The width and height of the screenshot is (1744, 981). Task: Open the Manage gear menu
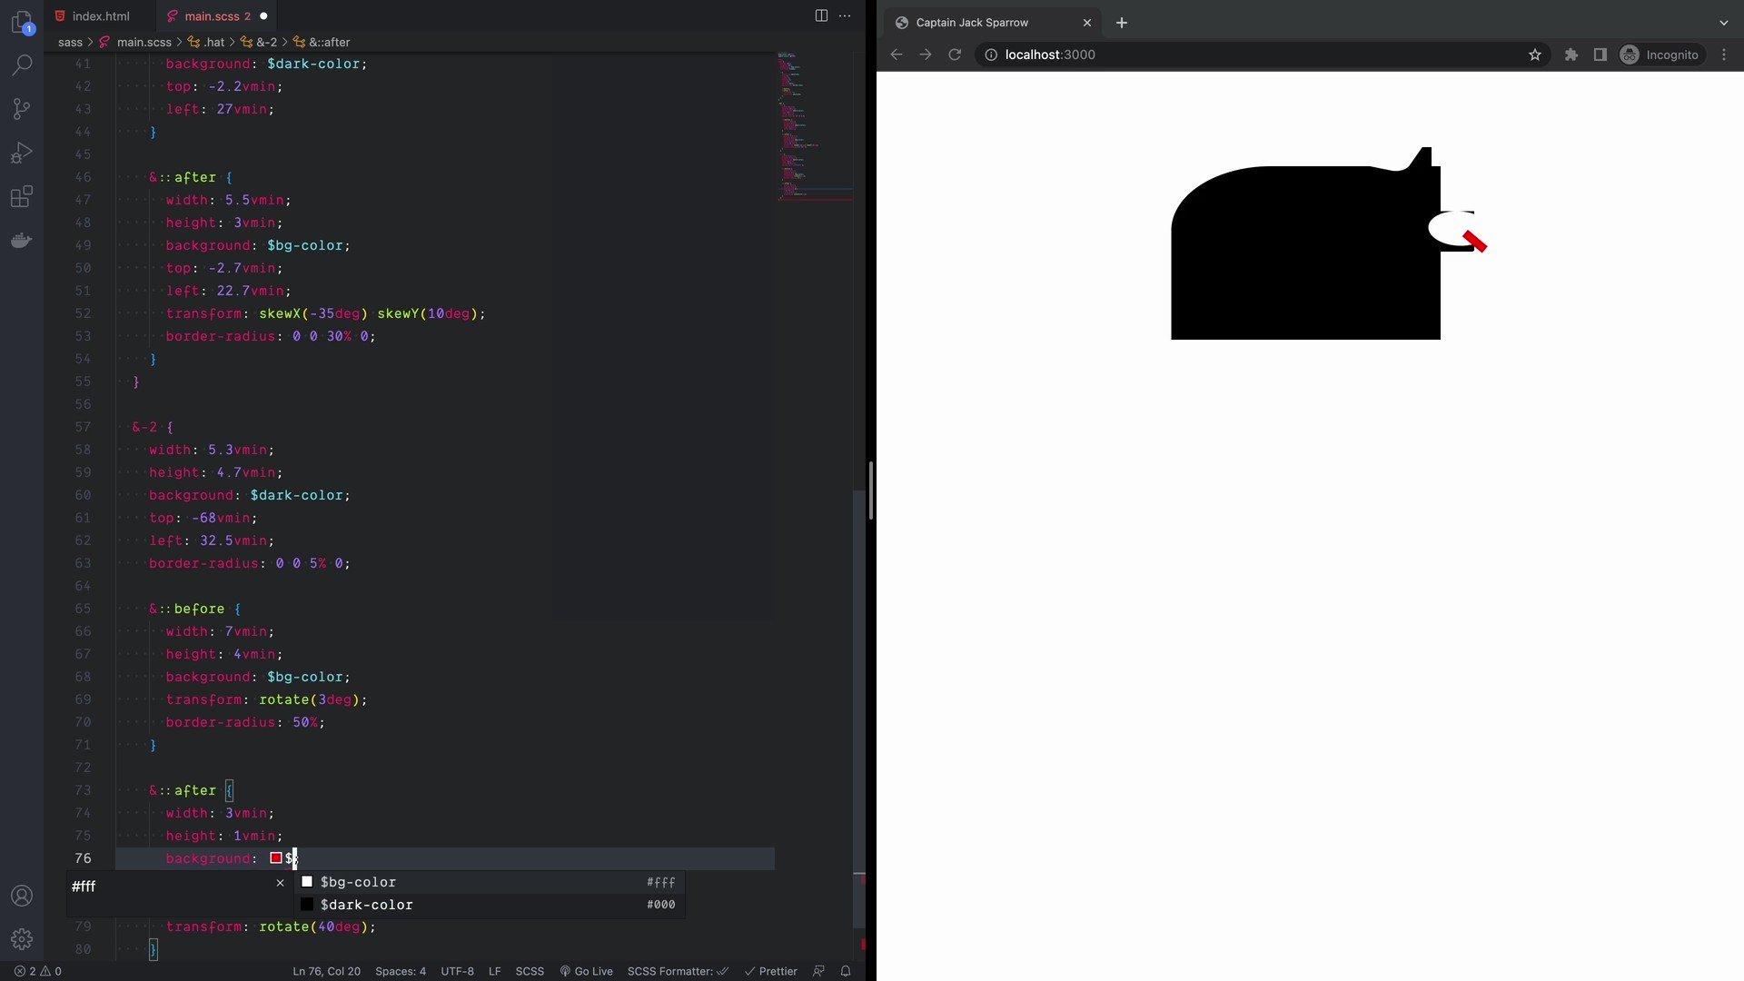click(x=22, y=938)
